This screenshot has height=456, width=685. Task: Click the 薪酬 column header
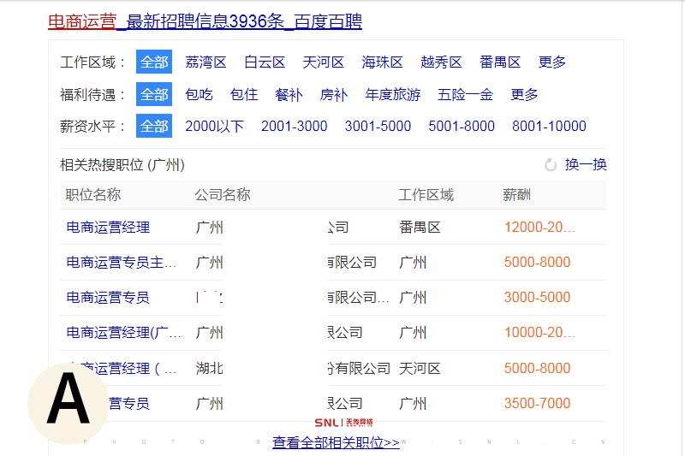[516, 194]
